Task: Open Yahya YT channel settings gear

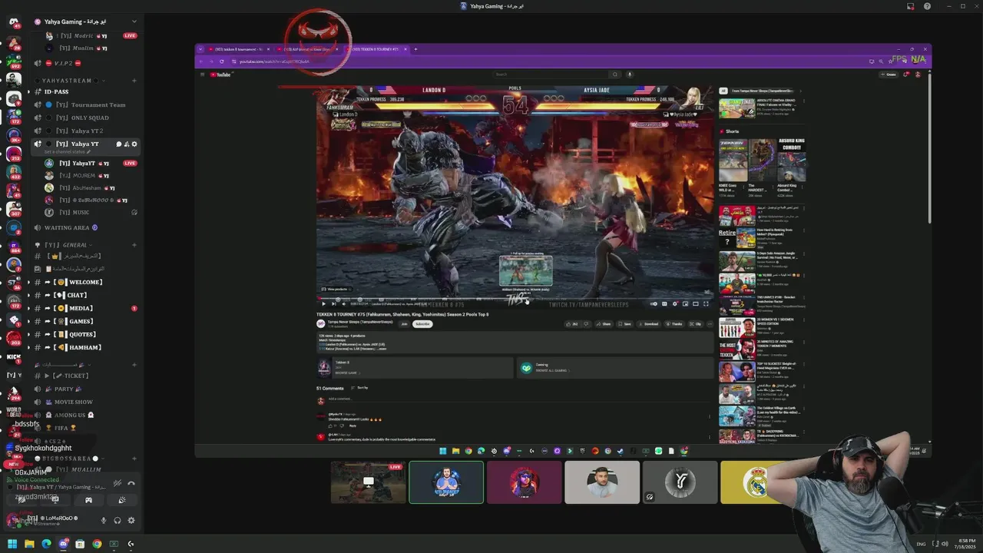Action: [x=134, y=144]
